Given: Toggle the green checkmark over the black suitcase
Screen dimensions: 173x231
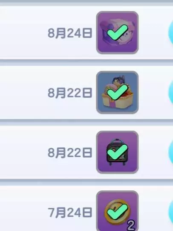Looking at the screenshot, I should pyautogui.click(x=117, y=152).
